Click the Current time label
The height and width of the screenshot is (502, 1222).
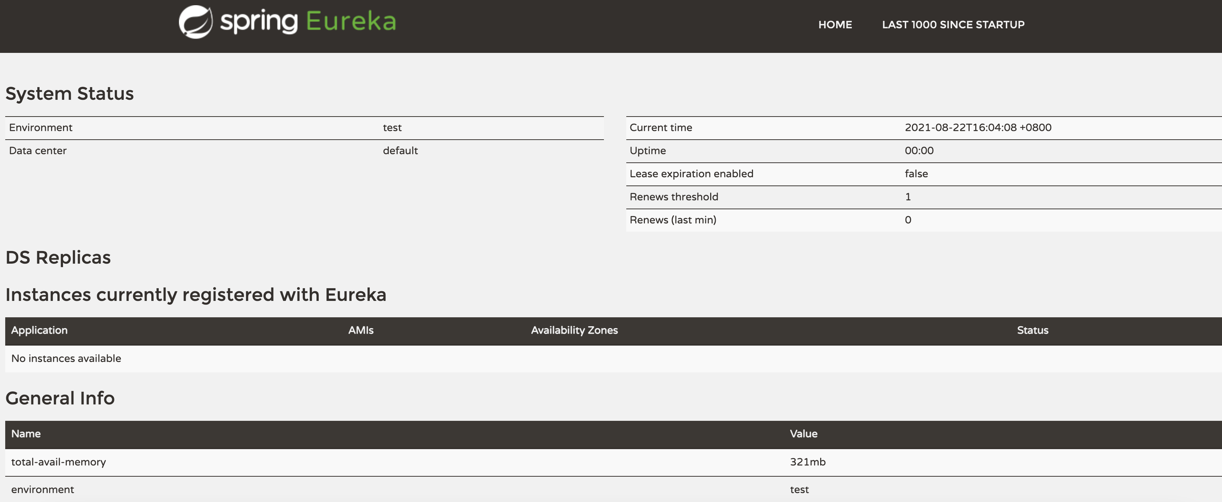661,127
